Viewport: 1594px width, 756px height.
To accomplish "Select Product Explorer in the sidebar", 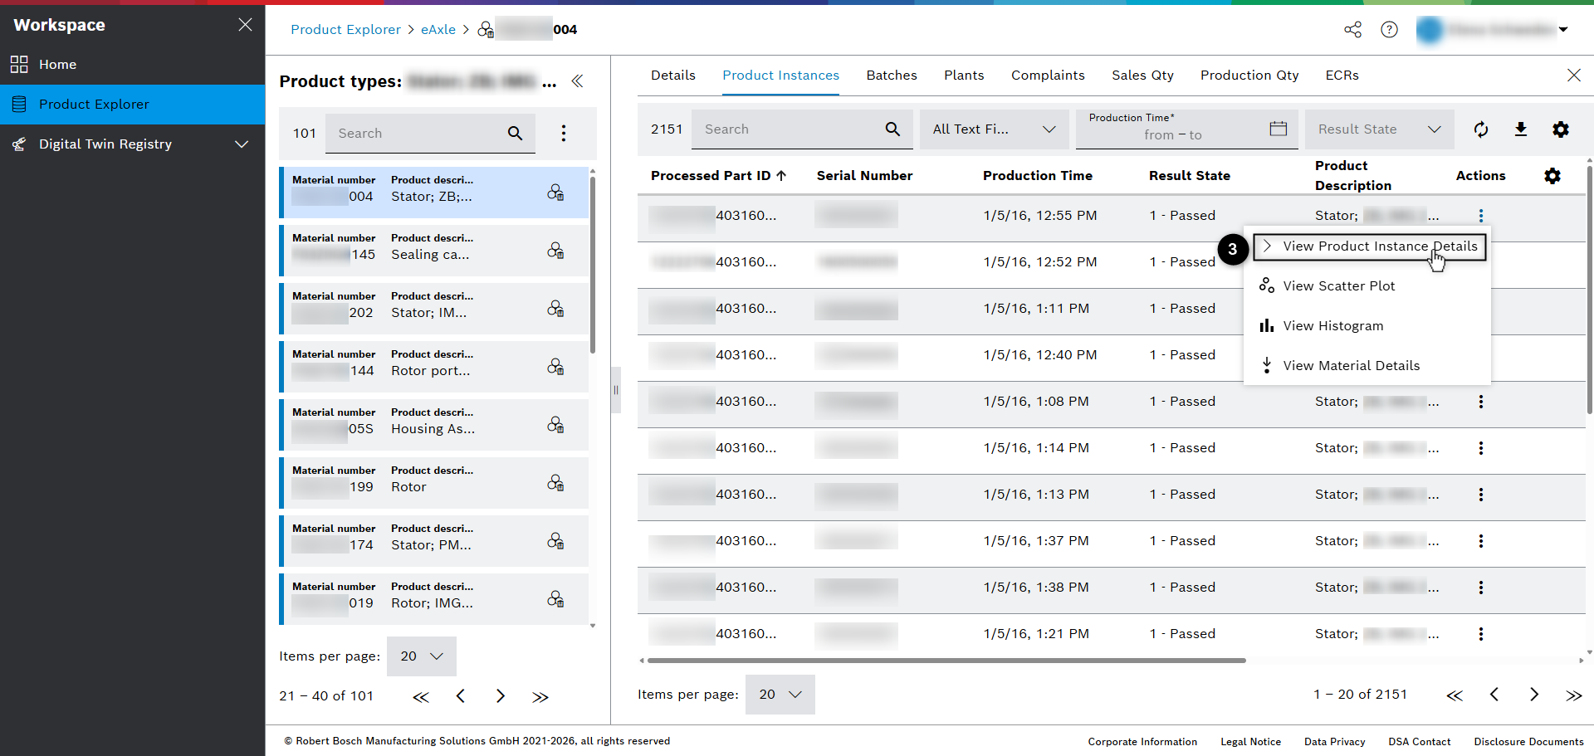I will click(x=133, y=105).
